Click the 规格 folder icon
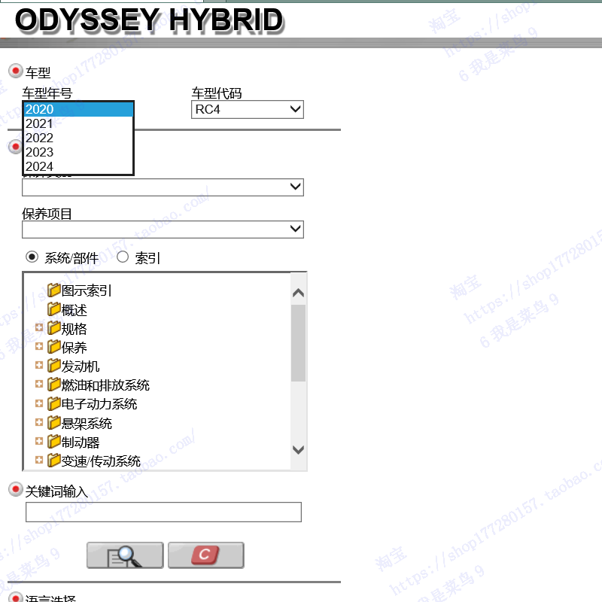The image size is (602, 602). coord(54,328)
